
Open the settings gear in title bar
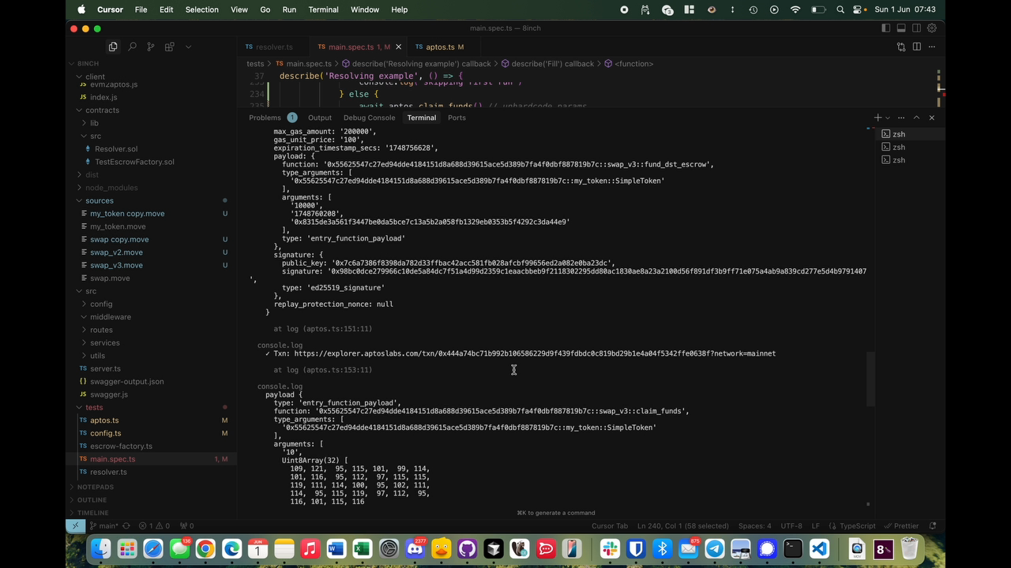[x=932, y=28]
